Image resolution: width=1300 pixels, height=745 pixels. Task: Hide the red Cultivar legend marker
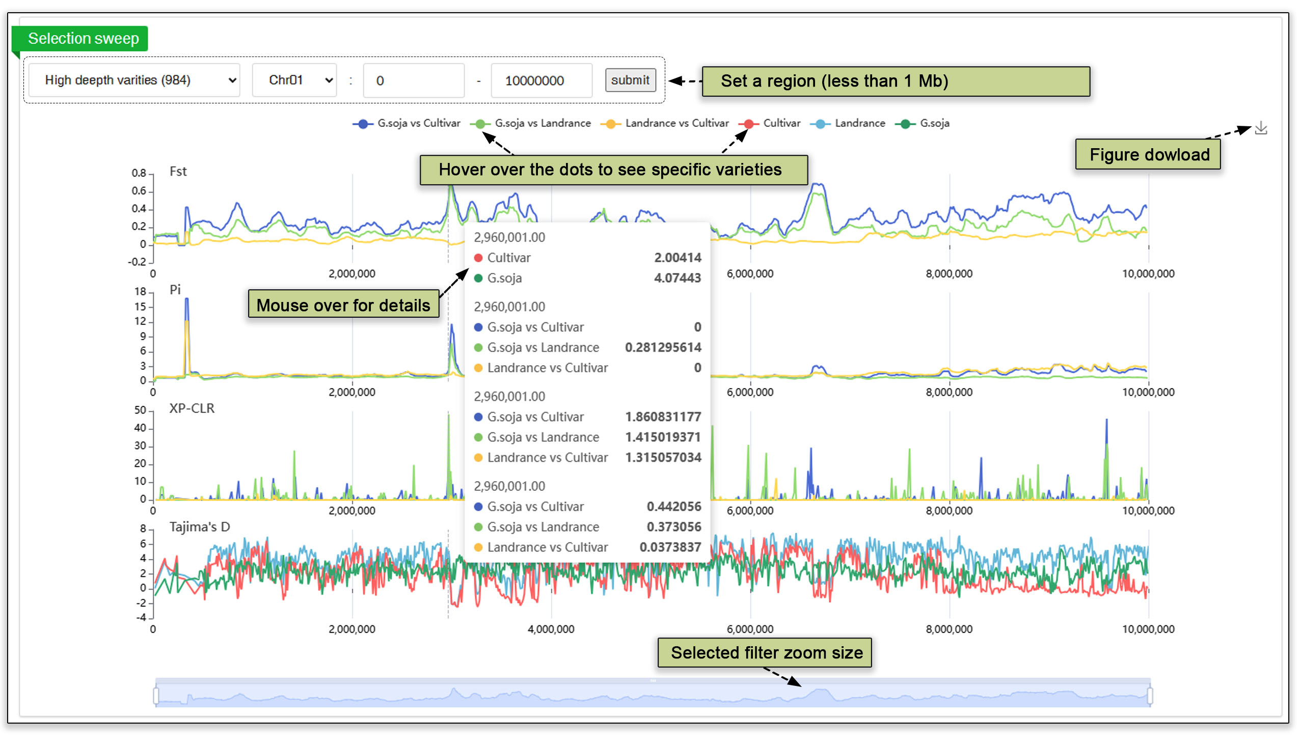pos(749,124)
